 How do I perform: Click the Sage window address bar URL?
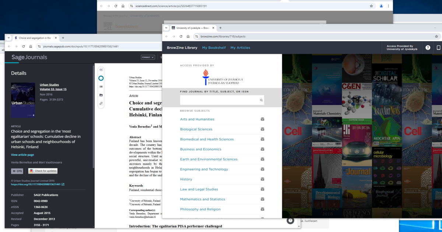[81, 46]
